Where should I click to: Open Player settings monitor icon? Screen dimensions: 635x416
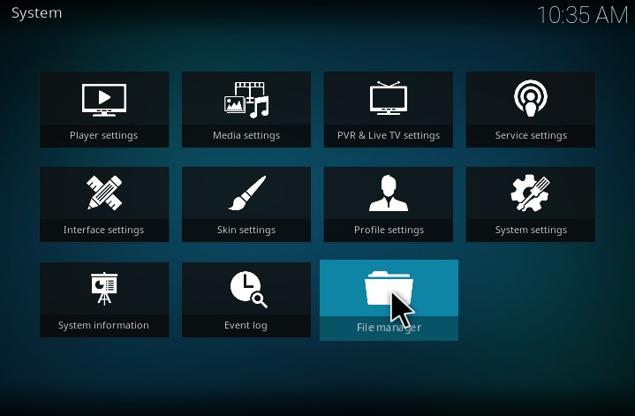point(104,100)
